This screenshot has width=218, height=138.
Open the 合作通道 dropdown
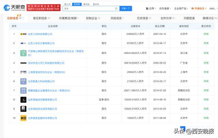click(167, 8)
